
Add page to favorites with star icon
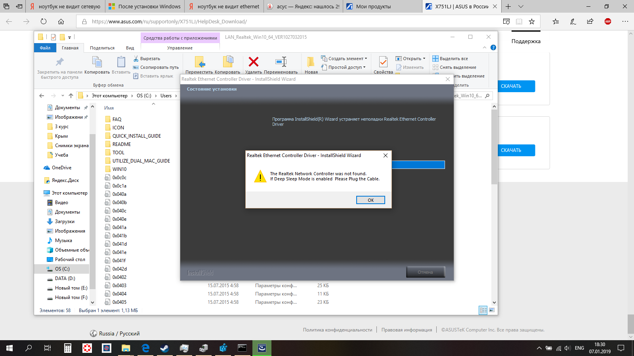(x=532, y=21)
